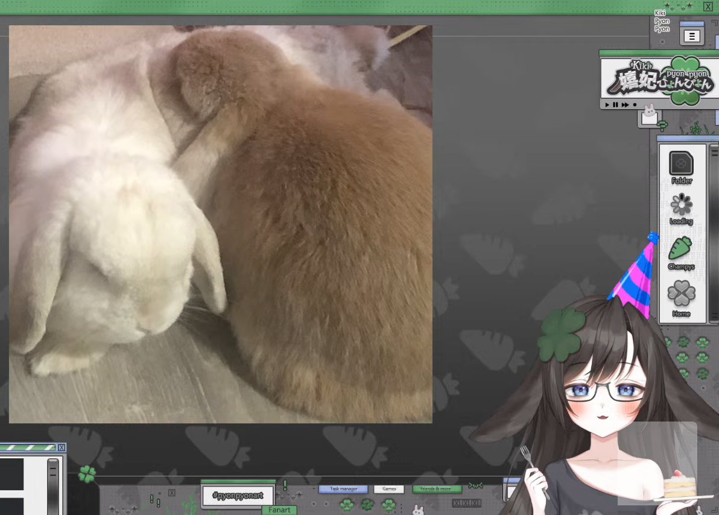The width and height of the screenshot is (719, 515).
Task: Click the Kiki pyon pyon logo banner
Action: click(659, 80)
